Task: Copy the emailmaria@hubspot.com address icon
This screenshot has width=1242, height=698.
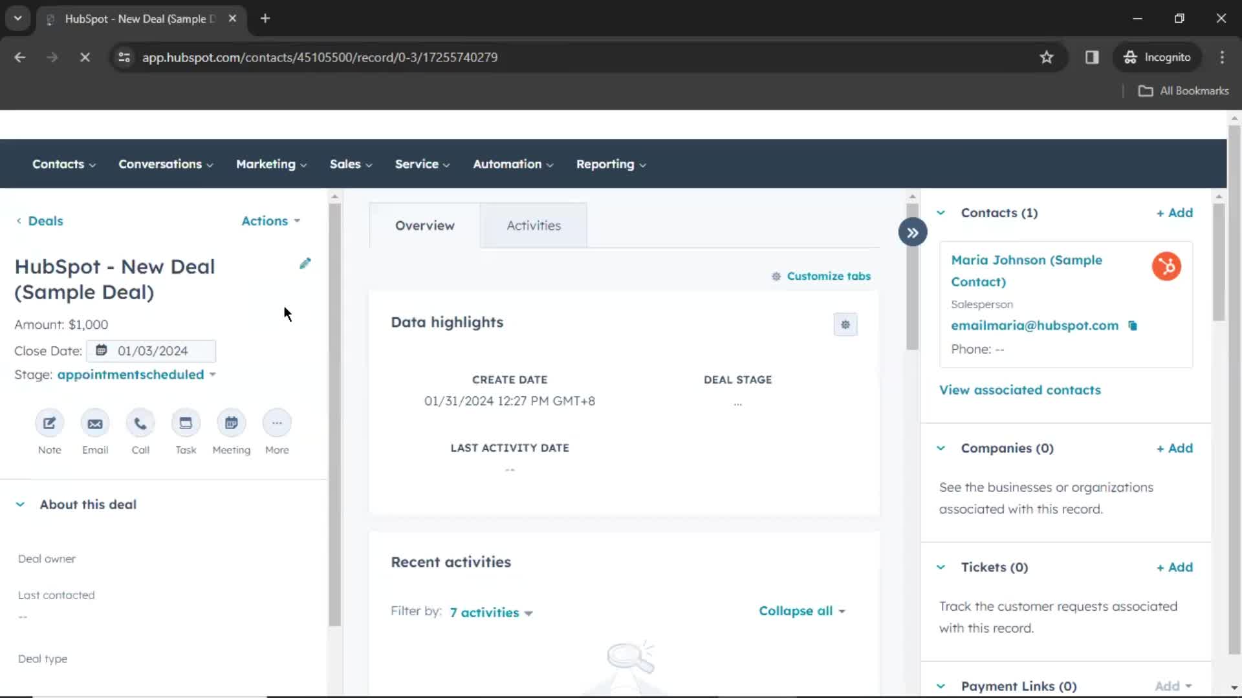Action: click(x=1133, y=326)
